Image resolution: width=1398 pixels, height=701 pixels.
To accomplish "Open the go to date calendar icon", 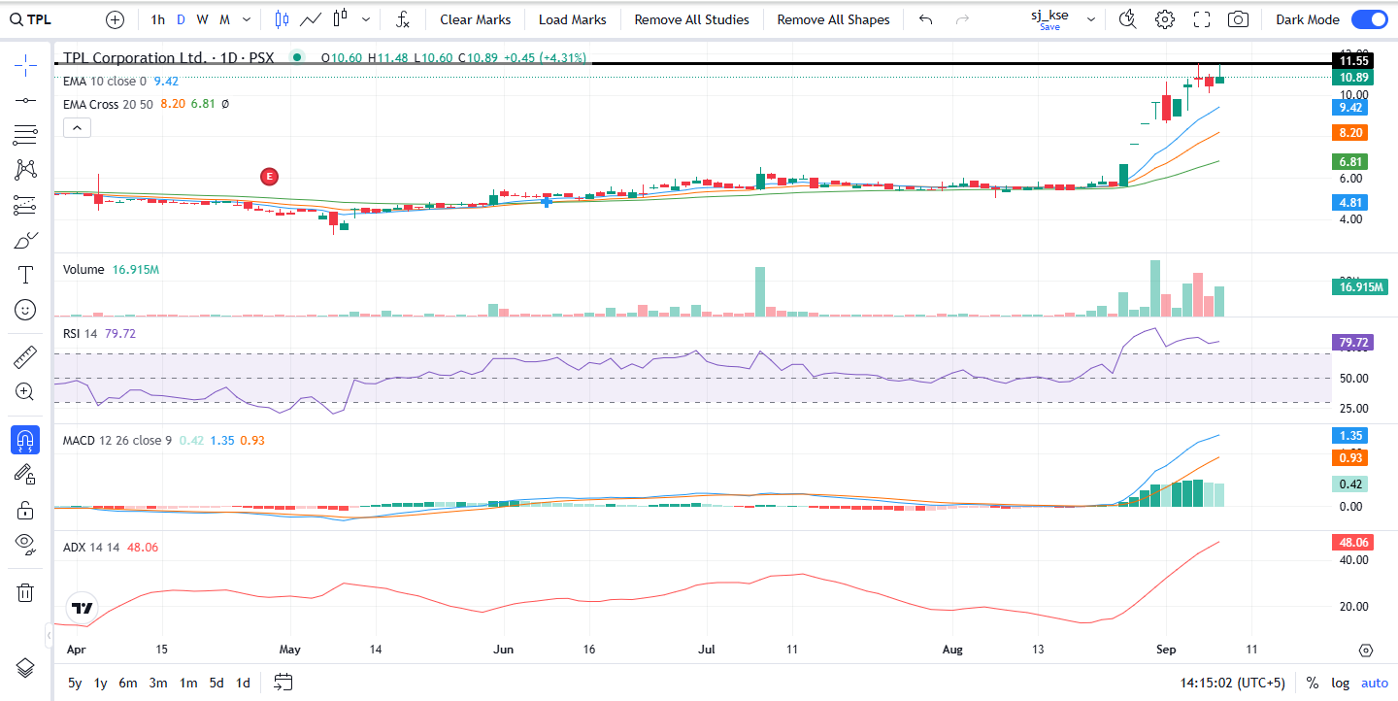I will [x=283, y=683].
